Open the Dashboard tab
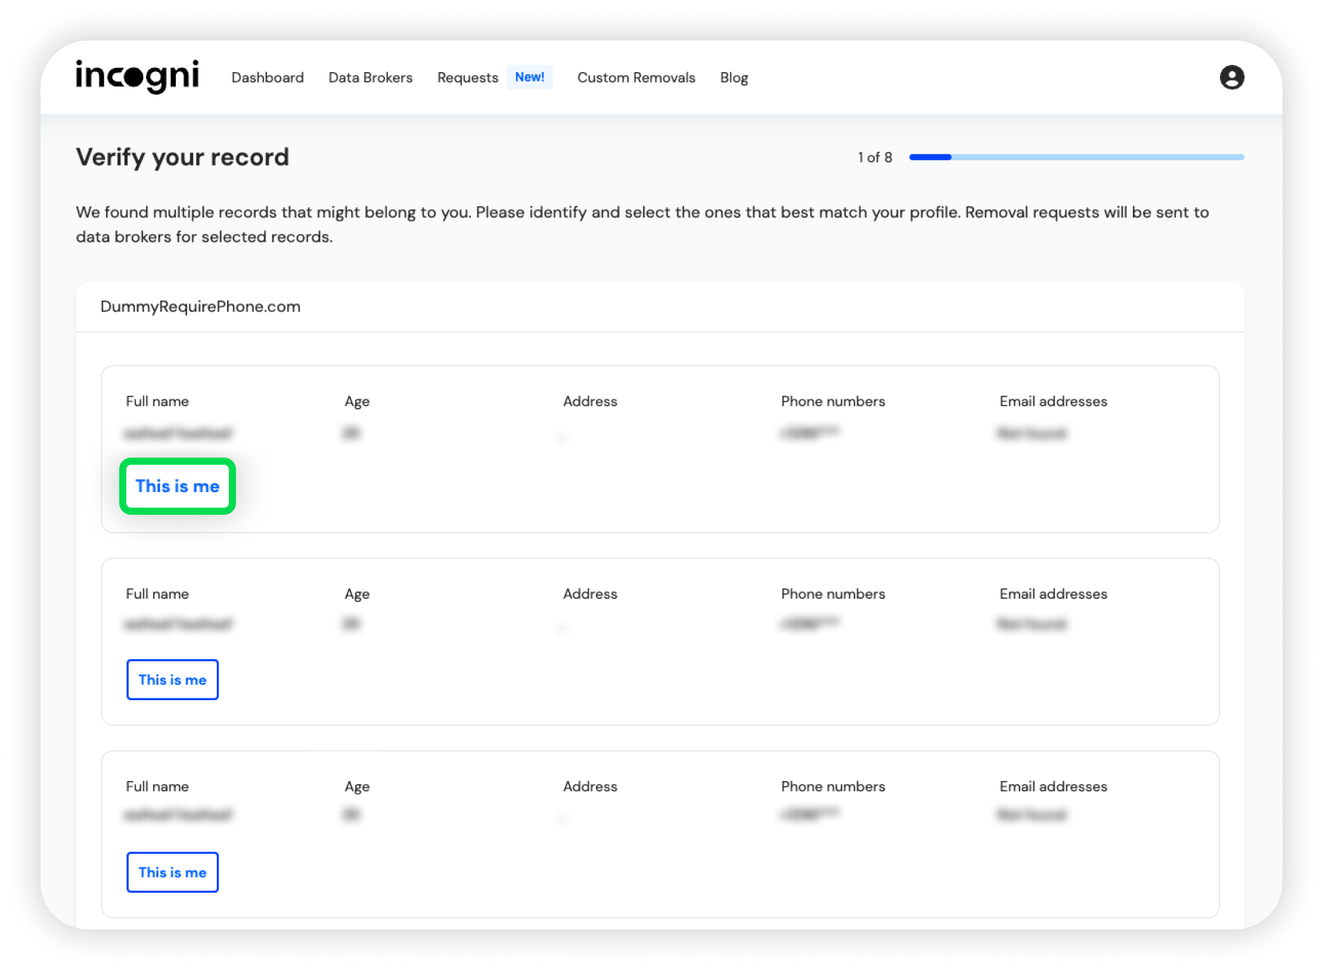Screen dimensions: 1323x970 coord(268,77)
